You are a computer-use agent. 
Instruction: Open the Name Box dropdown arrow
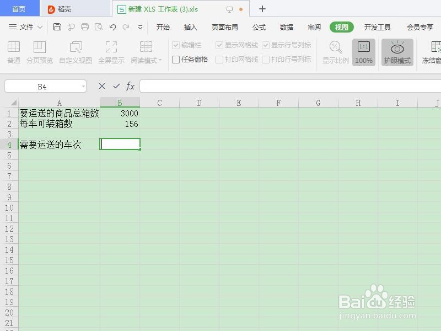point(84,86)
